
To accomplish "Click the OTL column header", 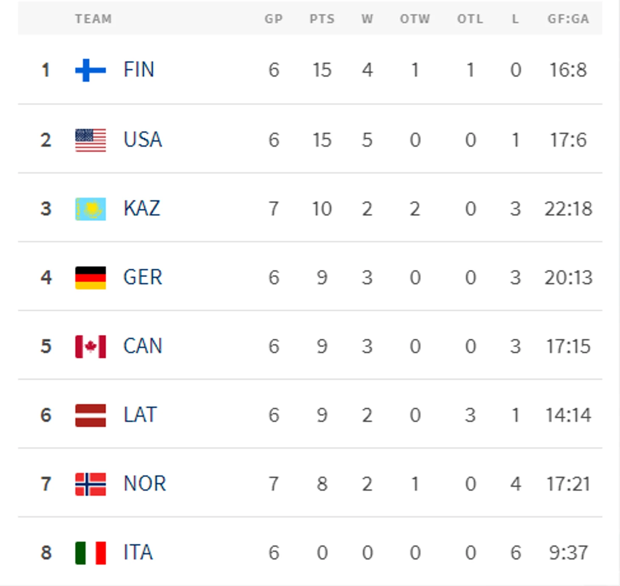I will pos(470,19).
